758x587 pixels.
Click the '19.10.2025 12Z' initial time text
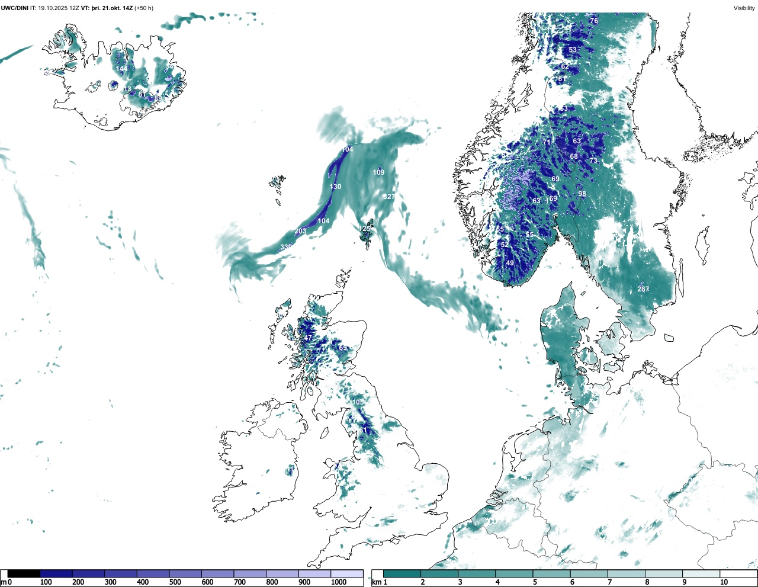click(59, 8)
